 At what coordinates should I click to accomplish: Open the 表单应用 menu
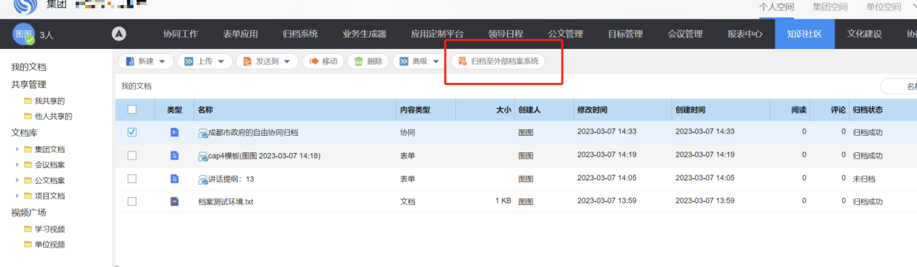(x=240, y=34)
